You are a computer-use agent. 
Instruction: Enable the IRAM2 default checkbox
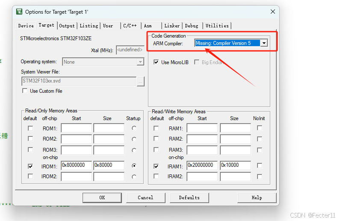click(156, 177)
